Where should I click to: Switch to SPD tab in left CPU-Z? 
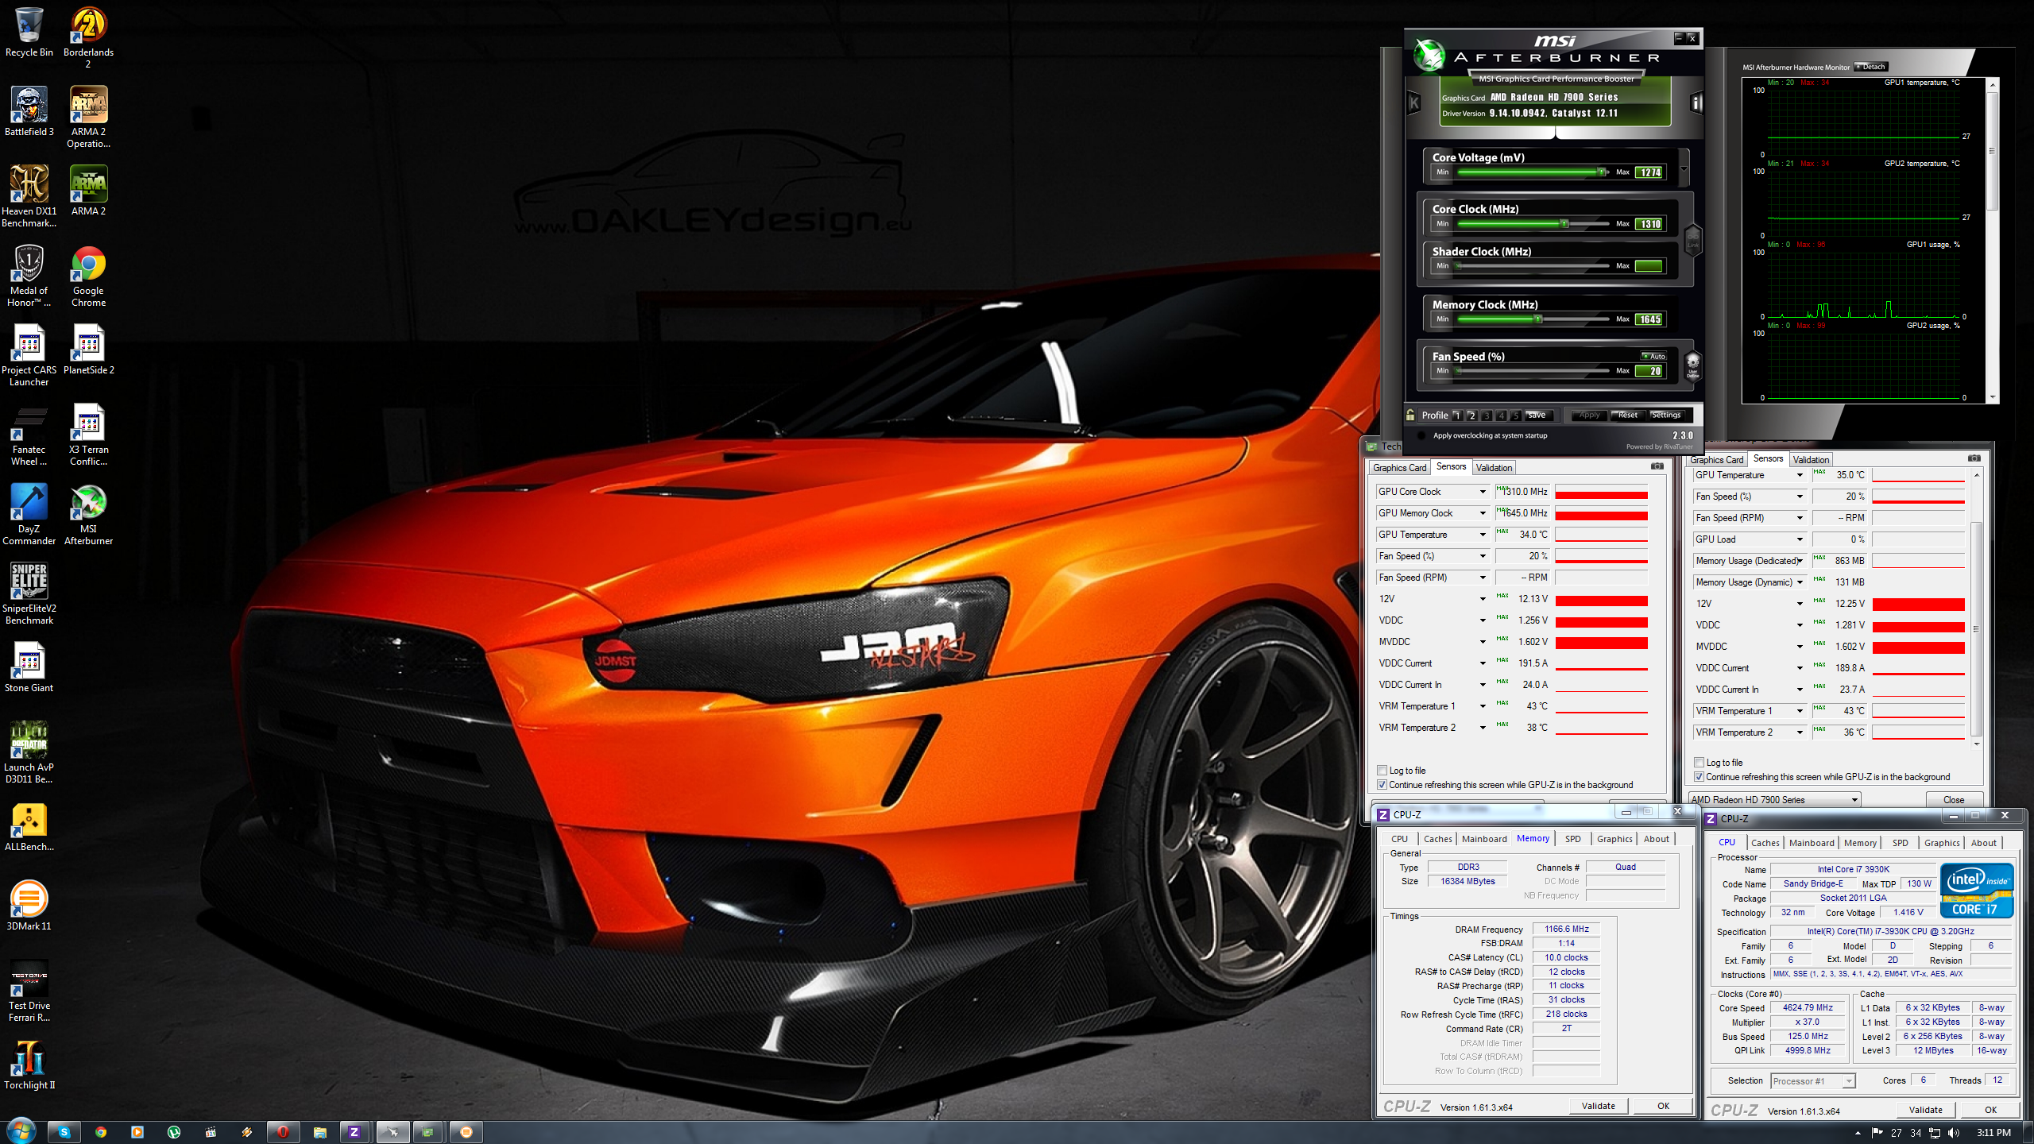tap(1572, 839)
